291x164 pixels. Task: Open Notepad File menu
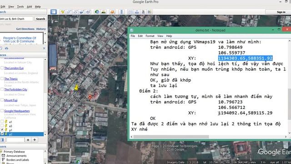click(133, 36)
